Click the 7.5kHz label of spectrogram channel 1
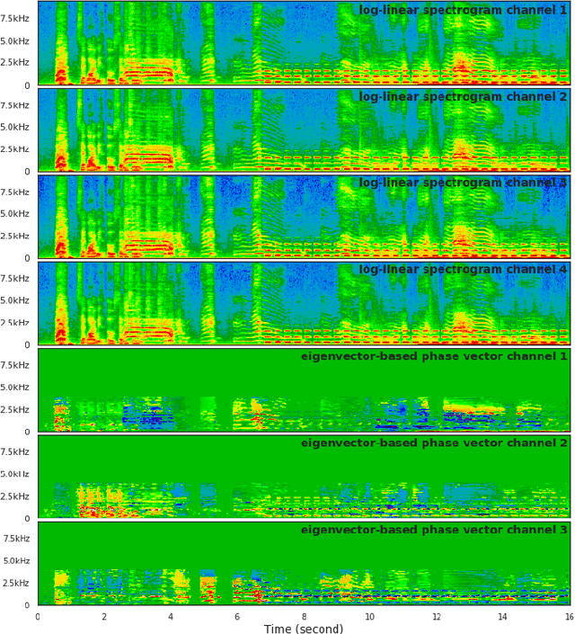This screenshot has height=634, width=575. click(x=15, y=18)
